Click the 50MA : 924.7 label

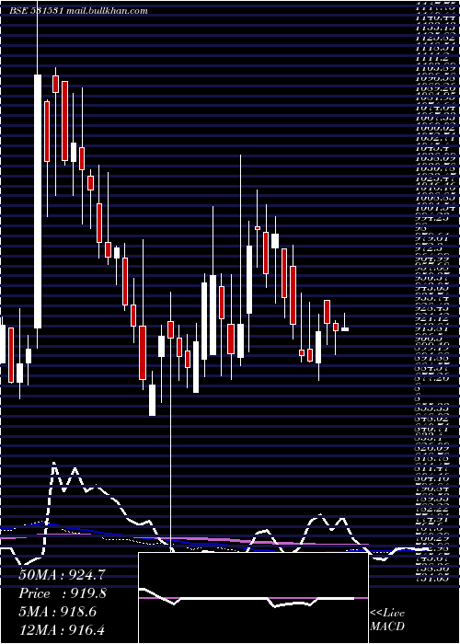63,575
